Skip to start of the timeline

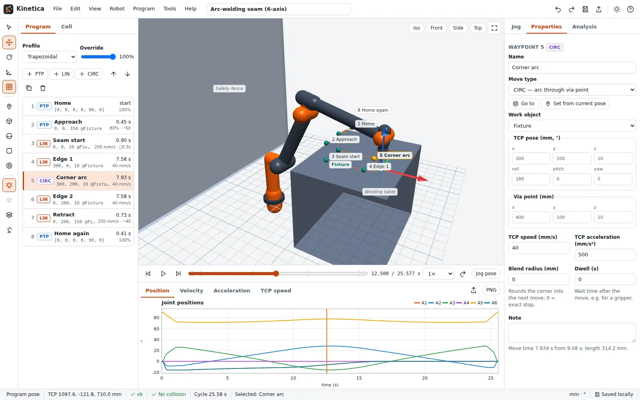[148, 274]
